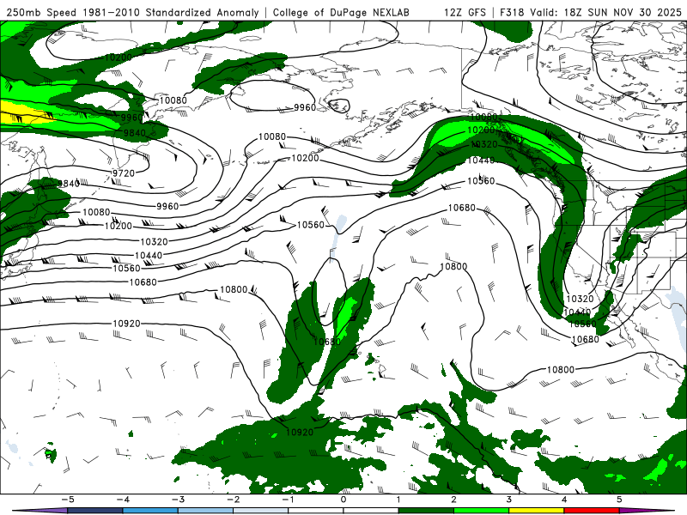The image size is (687, 515).
Task: Click the '-2' legend tick label
Action: (x=233, y=500)
